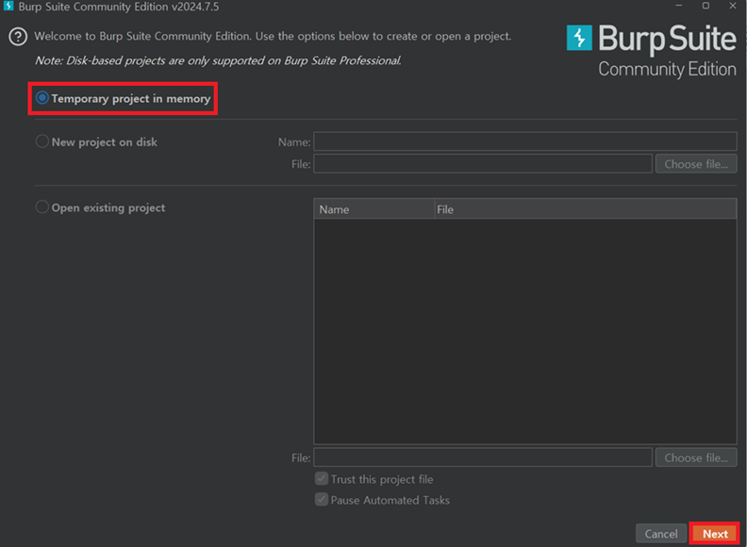The height and width of the screenshot is (547, 747).
Task: Focus the existing project File field
Action: 483,457
